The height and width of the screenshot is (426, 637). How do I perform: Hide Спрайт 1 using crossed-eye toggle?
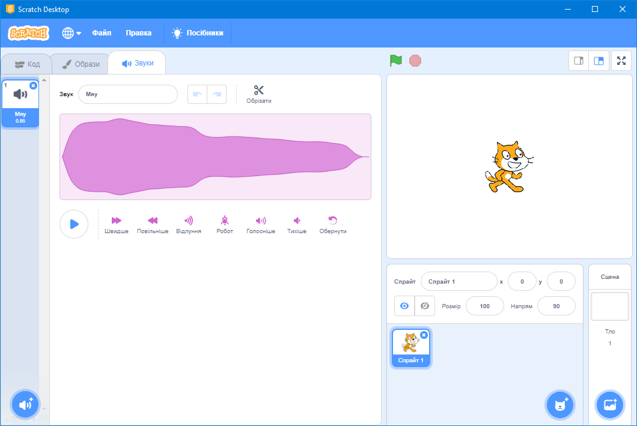click(x=425, y=306)
